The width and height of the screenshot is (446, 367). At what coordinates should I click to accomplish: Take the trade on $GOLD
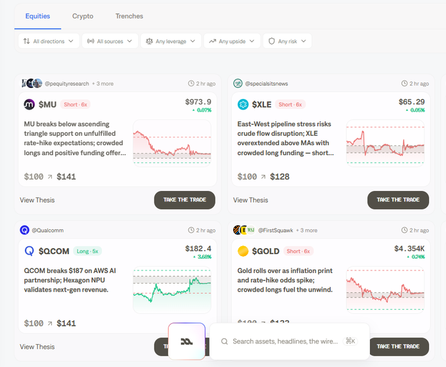(x=399, y=347)
